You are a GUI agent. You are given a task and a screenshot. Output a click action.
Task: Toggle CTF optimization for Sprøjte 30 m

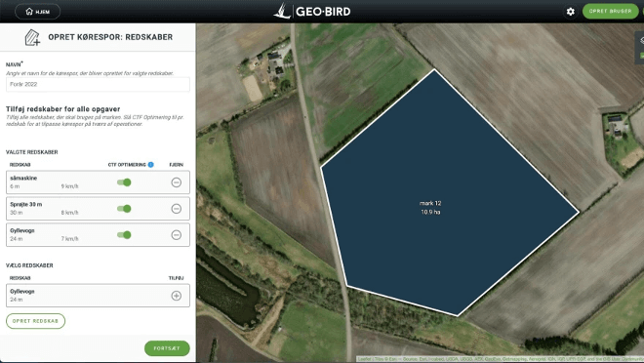point(124,209)
